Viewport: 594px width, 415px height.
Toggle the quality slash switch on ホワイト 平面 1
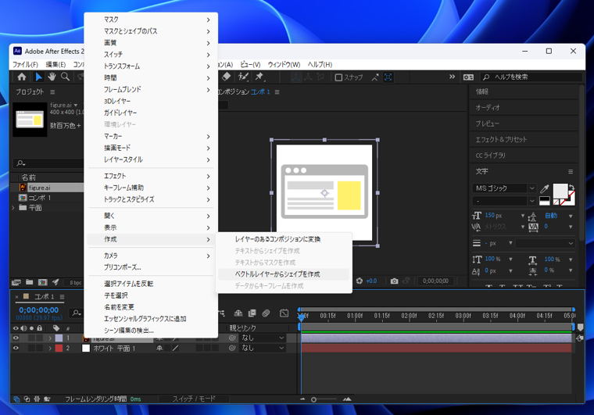pyautogui.click(x=175, y=348)
